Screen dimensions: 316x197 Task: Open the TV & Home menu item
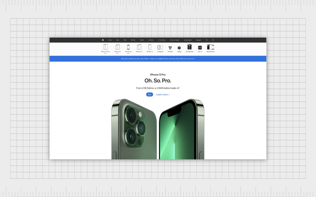tap(162, 40)
